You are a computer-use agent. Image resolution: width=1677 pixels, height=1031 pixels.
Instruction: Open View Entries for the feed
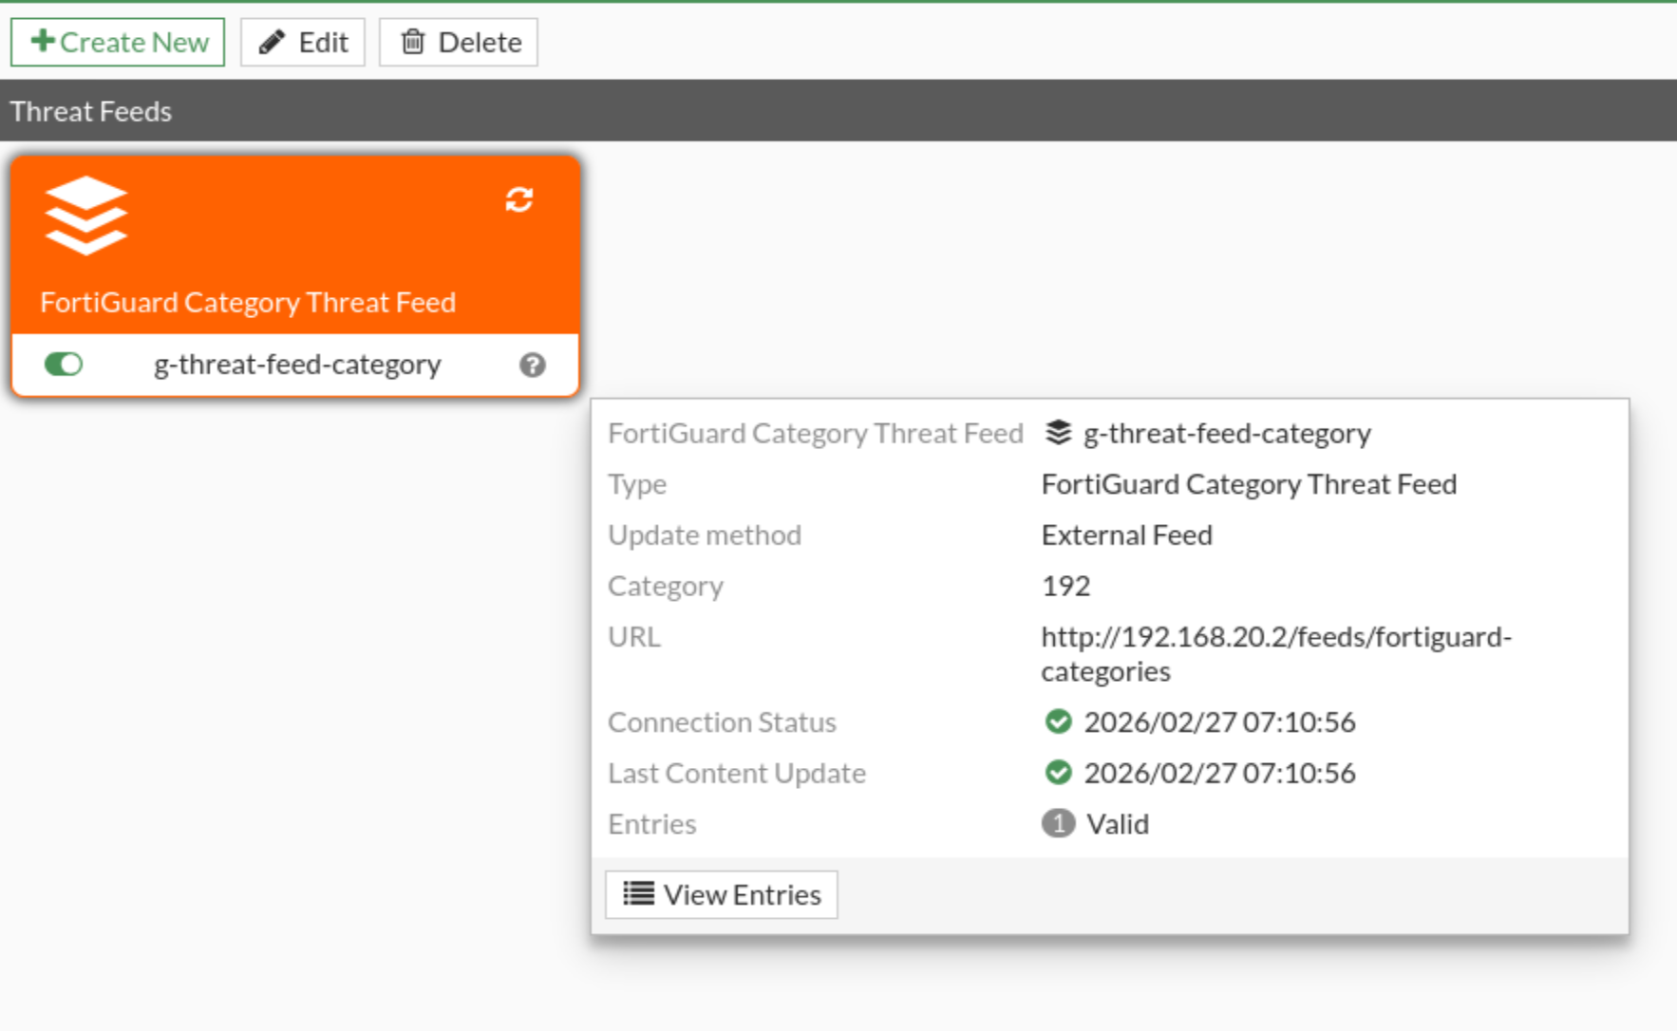722,894
